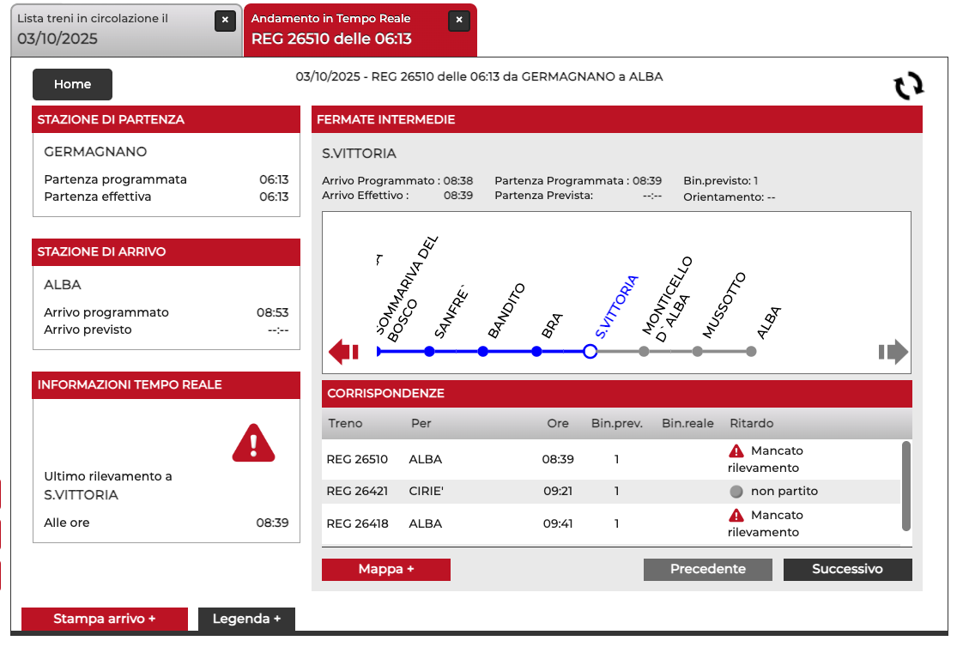Click the gray right scroll arrow

pos(893,352)
